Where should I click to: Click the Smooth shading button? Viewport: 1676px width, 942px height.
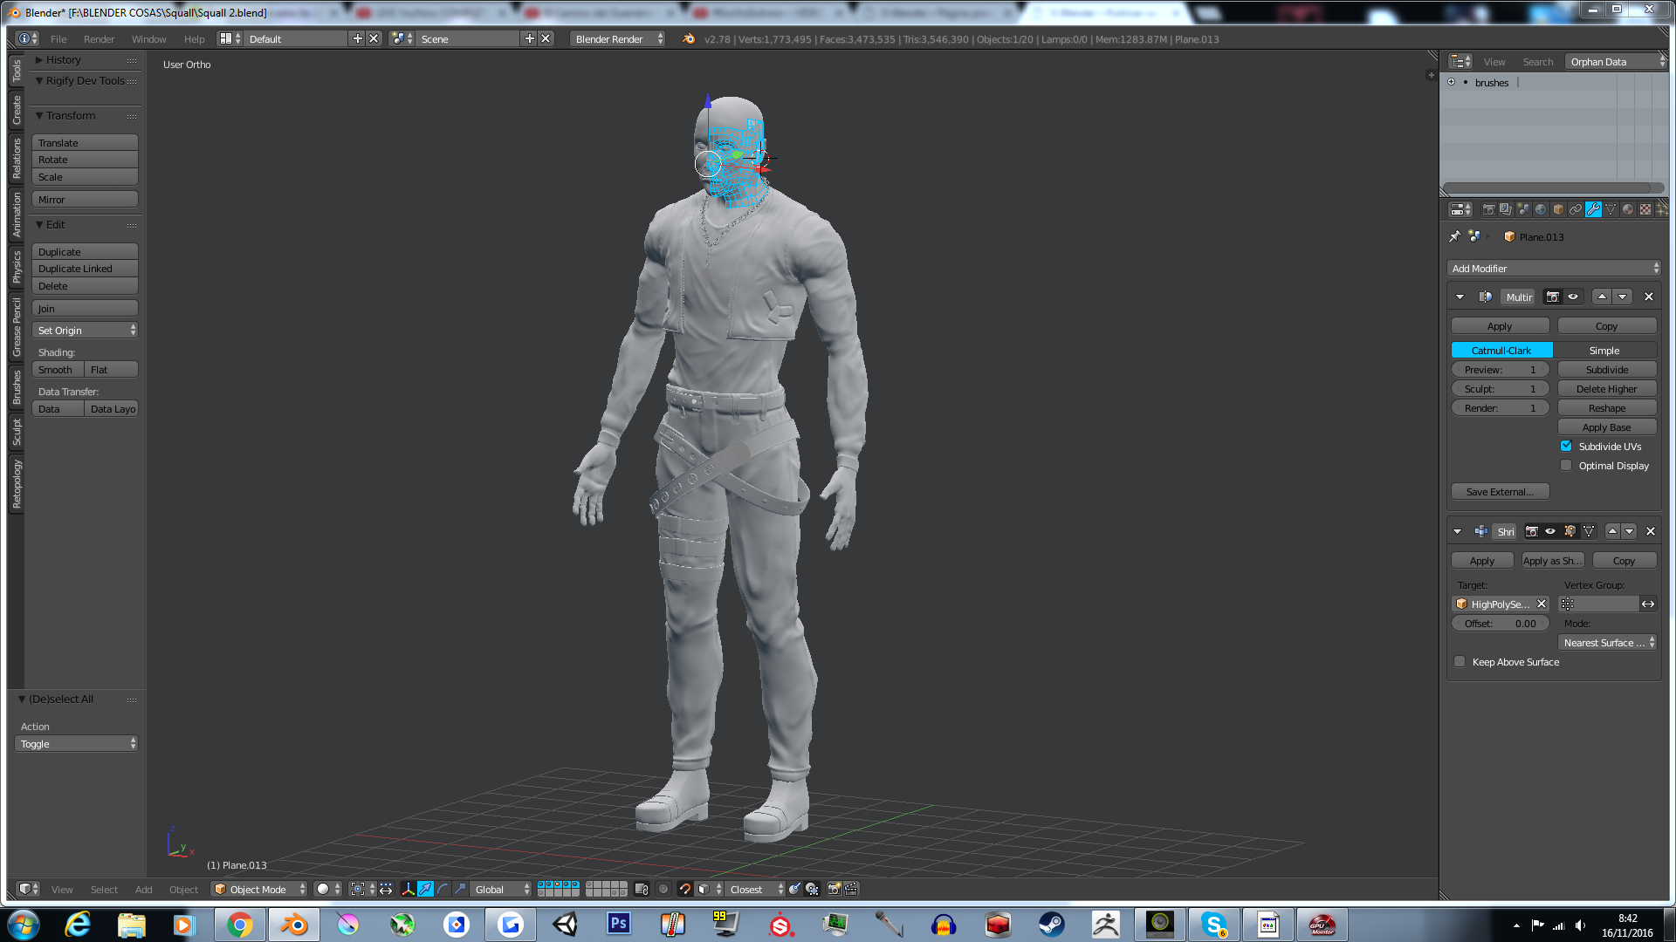(58, 369)
